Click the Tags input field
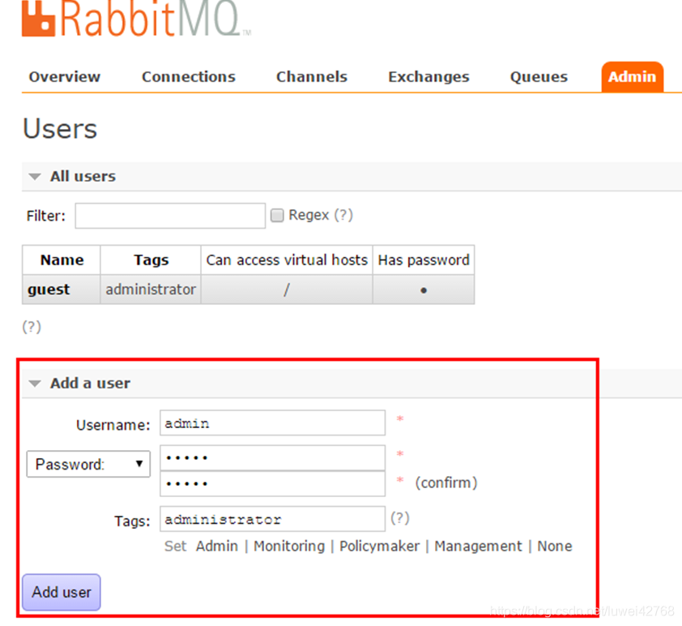Image resolution: width=682 pixels, height=626 pixels. [x=272, y=519]
